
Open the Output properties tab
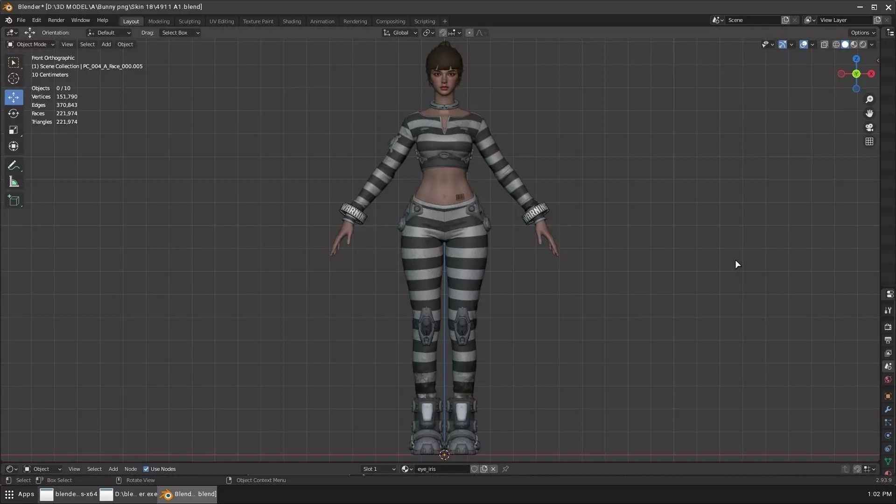[888, 340]
